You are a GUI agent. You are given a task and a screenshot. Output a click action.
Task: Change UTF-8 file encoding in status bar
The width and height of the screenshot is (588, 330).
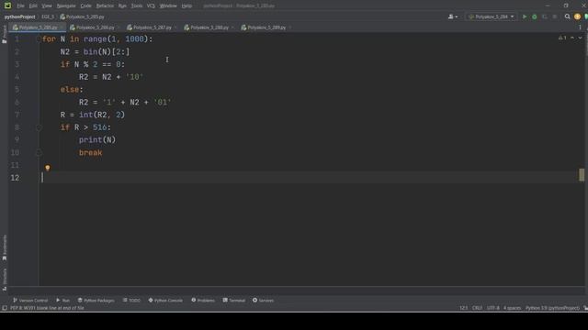pyautogui.click(x=492, y=308)
